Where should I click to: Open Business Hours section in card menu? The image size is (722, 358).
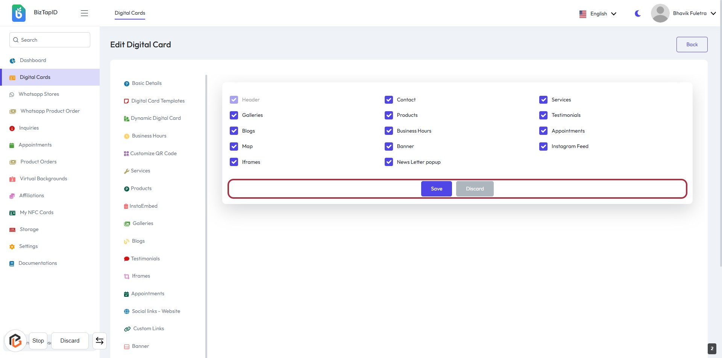(149, 136)
